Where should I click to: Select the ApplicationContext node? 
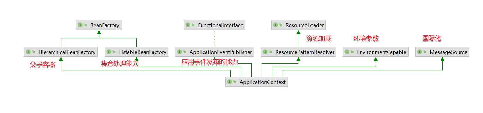point(257,82)
